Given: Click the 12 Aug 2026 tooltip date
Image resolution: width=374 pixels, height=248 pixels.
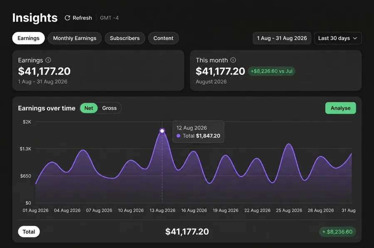Looking at the screenshot, I should click(192, 128).
